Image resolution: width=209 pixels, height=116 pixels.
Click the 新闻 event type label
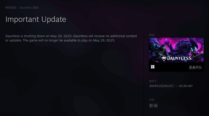click(153, 106)
